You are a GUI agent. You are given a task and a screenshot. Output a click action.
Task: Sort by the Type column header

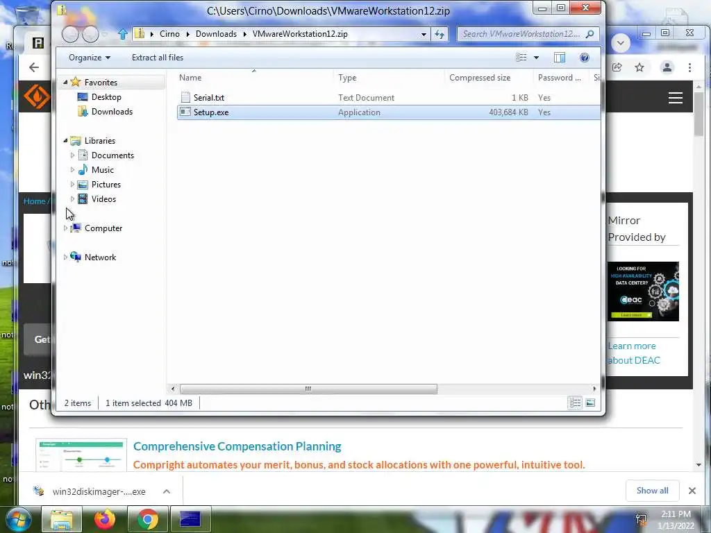[347, 78]
